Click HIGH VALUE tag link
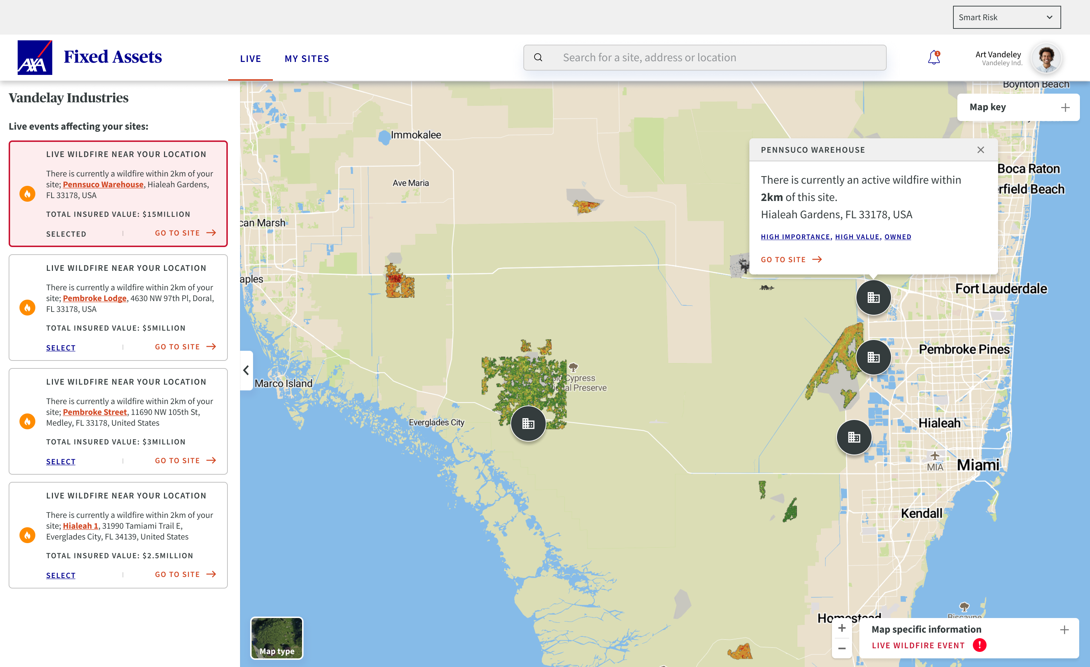1090x667 pixels. click(x=857, y=237)
